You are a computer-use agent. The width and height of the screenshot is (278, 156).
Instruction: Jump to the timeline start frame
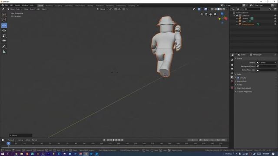point(108,140)
